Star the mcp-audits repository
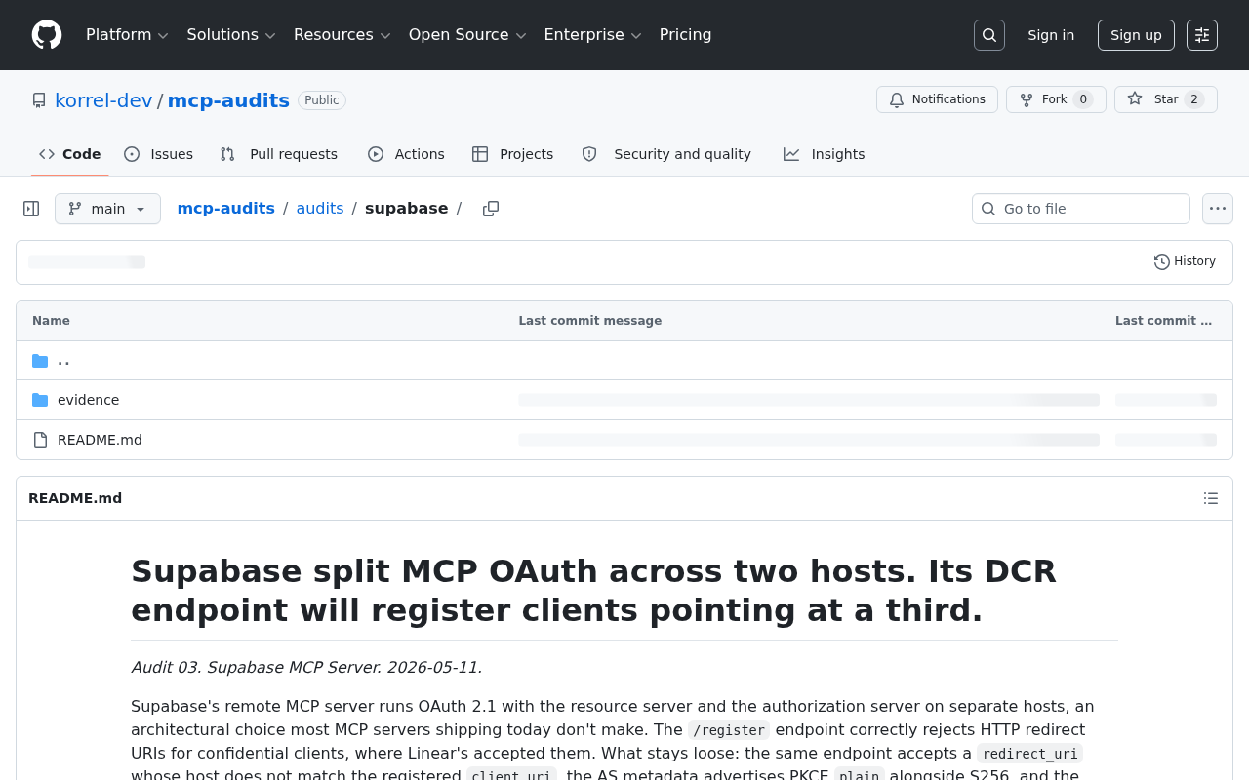This screenshot has width=1249, height=780. (1166, 99)
